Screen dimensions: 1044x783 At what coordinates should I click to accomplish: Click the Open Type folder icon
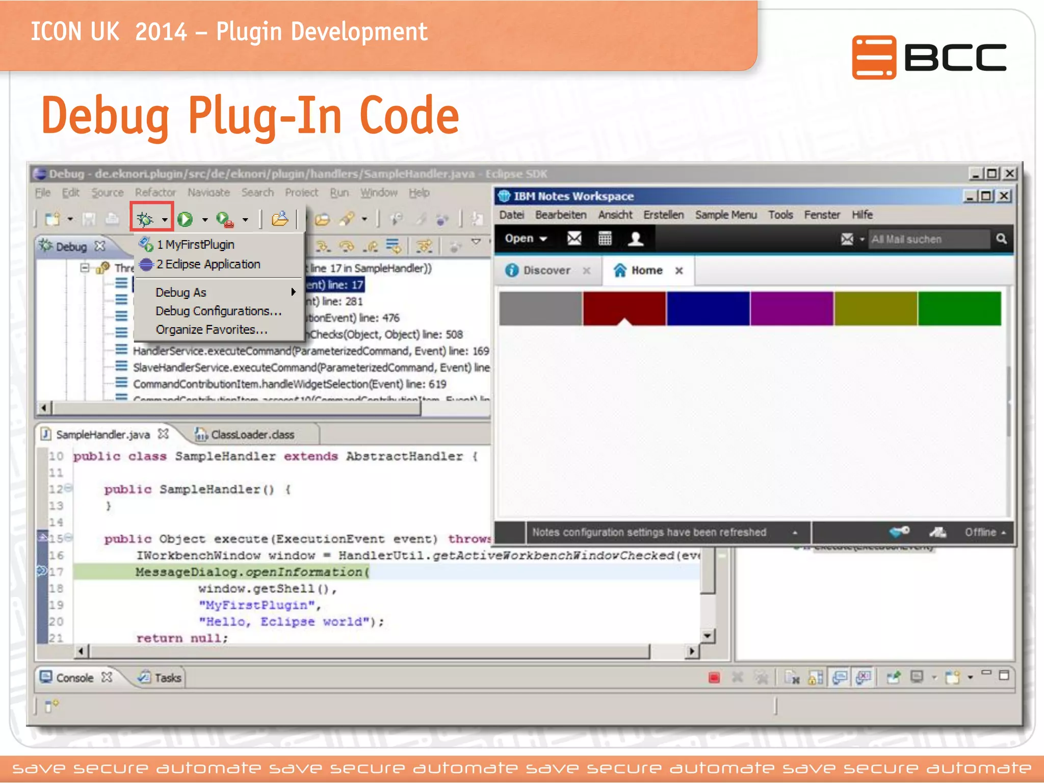(280, 219)
